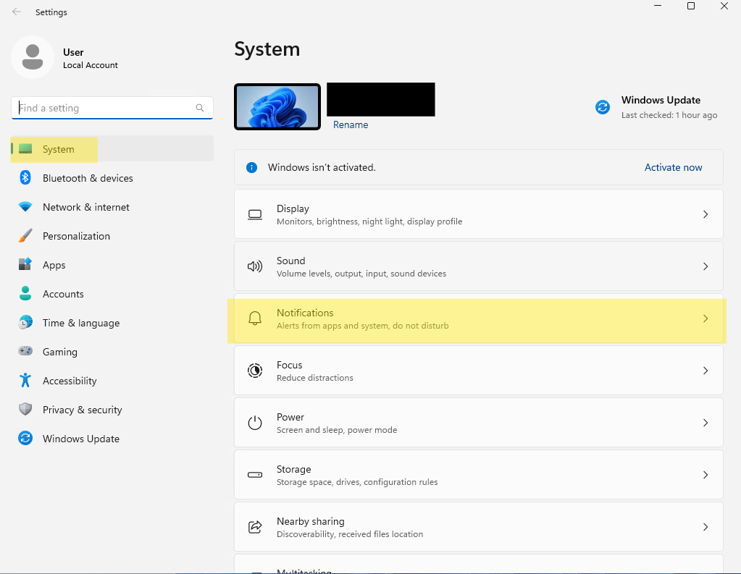Click the Network & internet Wi-Fi icon
The width and height of the screenshot is (741, 574).
pos(25,207)
